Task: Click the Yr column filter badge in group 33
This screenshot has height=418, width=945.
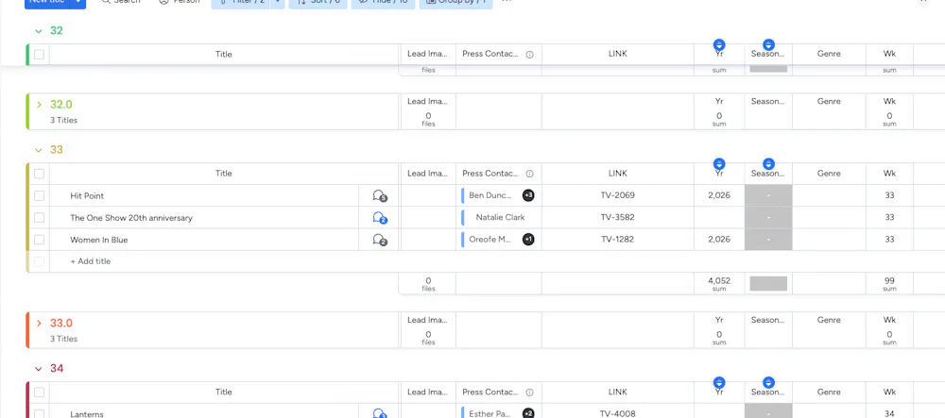Action: click(x=719, y=163)
